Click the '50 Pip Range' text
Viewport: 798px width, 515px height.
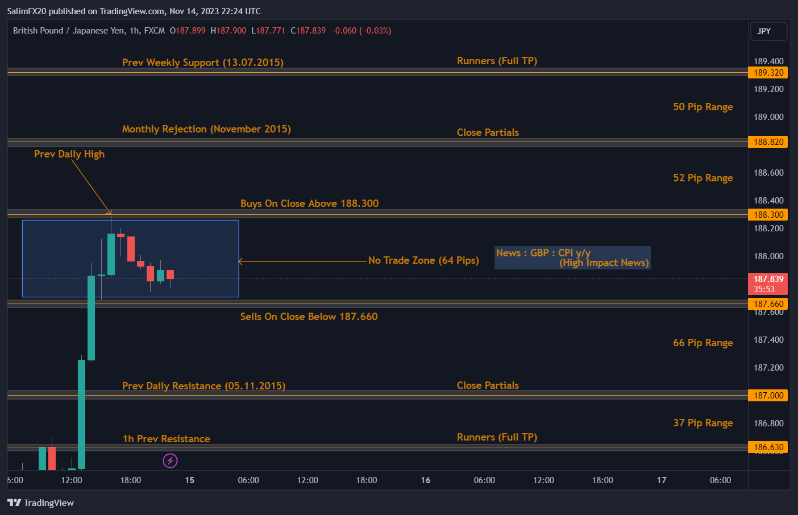[x=703, y=107]
